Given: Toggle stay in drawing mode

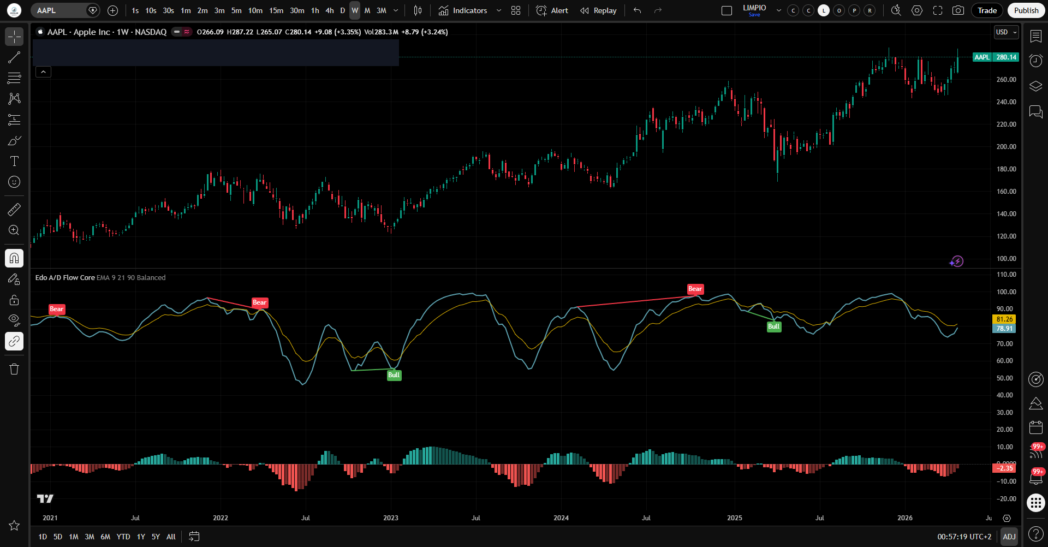Looking at the screenshot, I should (14, 279).
